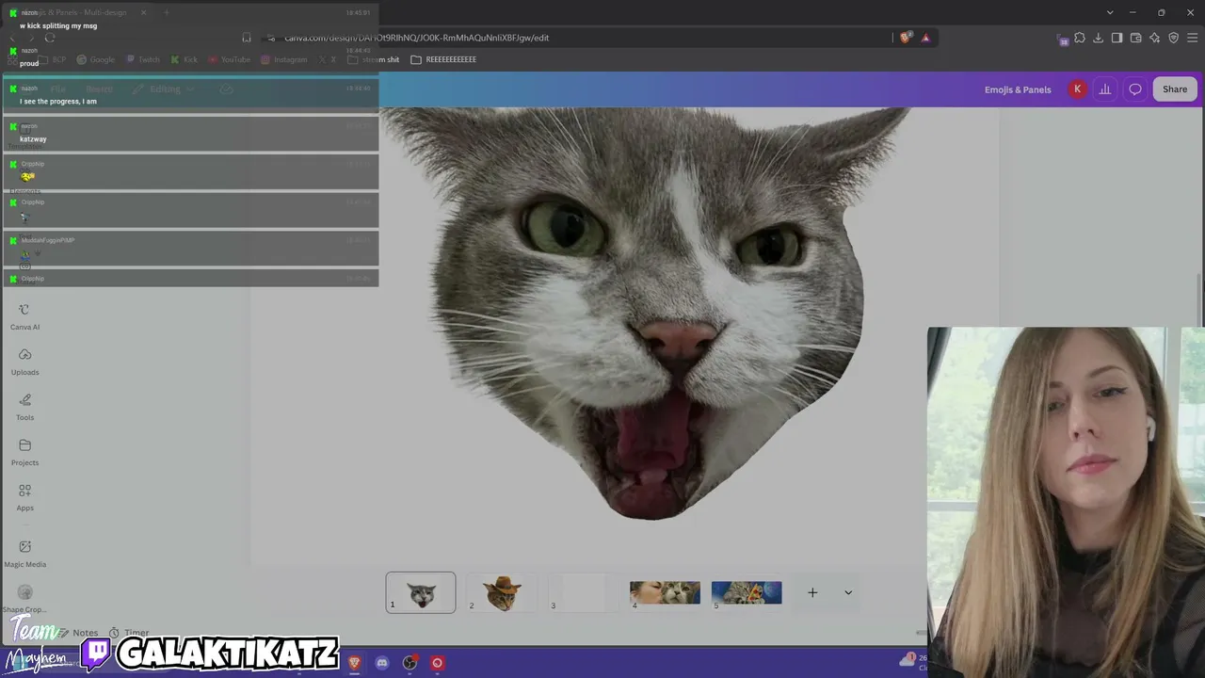Select page 2 cowboy hat cat thumbnail
This screenshot has height=678, width=1205.
tap(502, 592)
